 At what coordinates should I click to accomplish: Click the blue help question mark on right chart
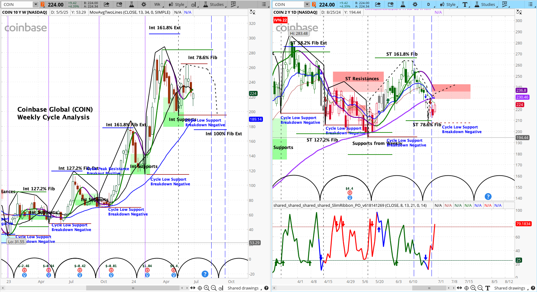coord(488,197)
